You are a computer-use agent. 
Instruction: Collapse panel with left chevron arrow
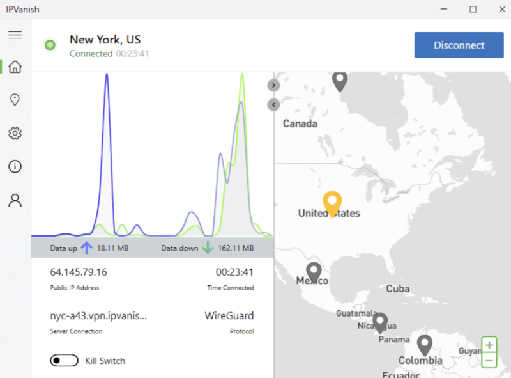click(273, 104)
